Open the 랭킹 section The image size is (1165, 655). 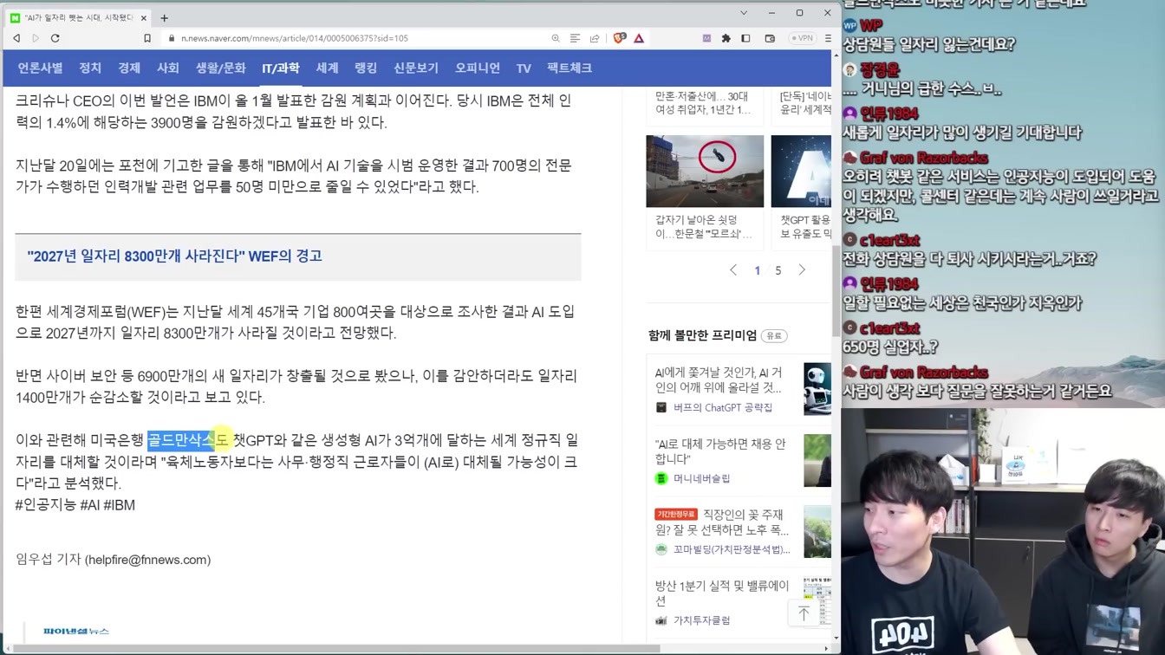pos(366,68)
